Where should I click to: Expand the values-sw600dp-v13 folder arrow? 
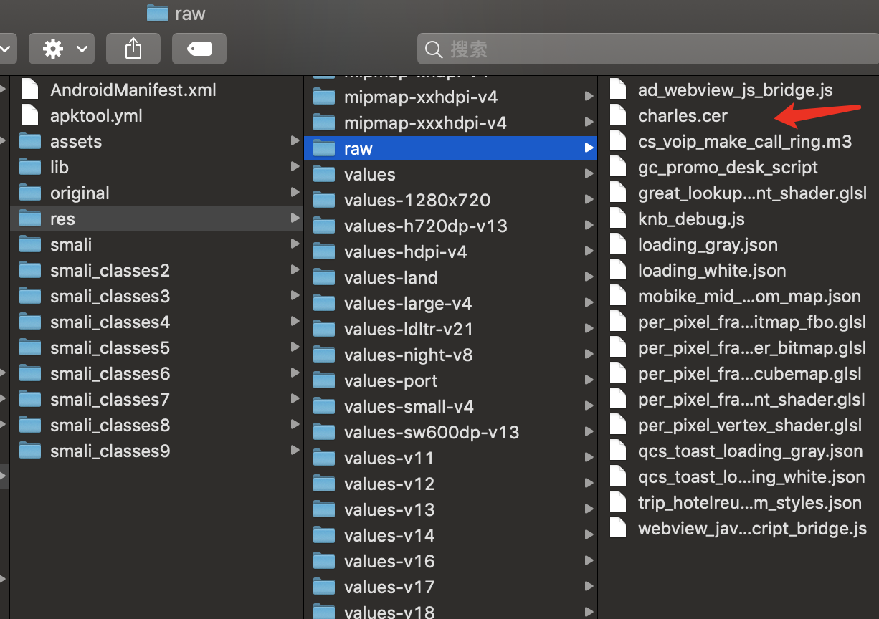(589, 432)
